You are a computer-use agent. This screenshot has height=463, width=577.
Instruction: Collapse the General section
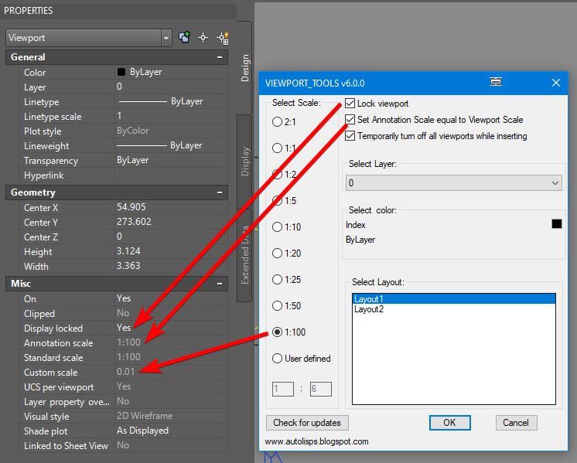(x=220, y=57)
